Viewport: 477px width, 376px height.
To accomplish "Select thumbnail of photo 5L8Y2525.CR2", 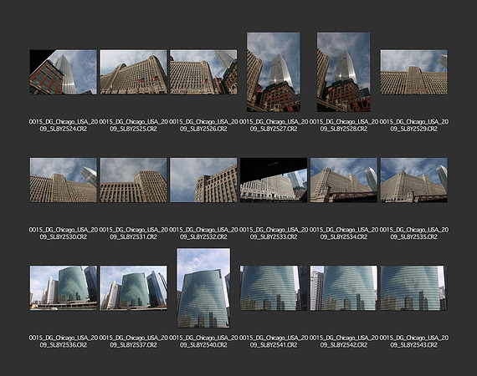I will coord(133,72).
